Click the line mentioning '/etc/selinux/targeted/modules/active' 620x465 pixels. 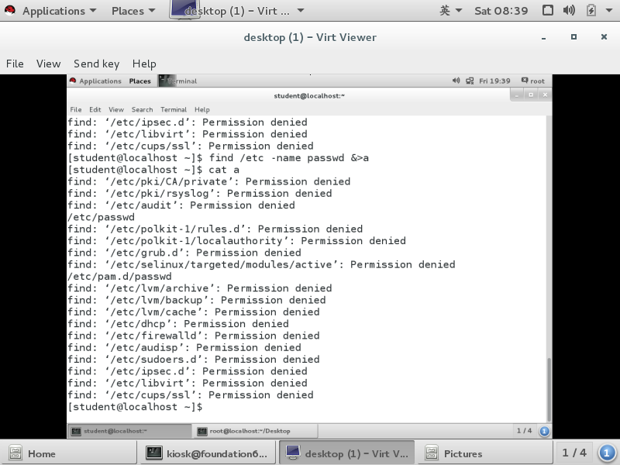coord(261,264)
